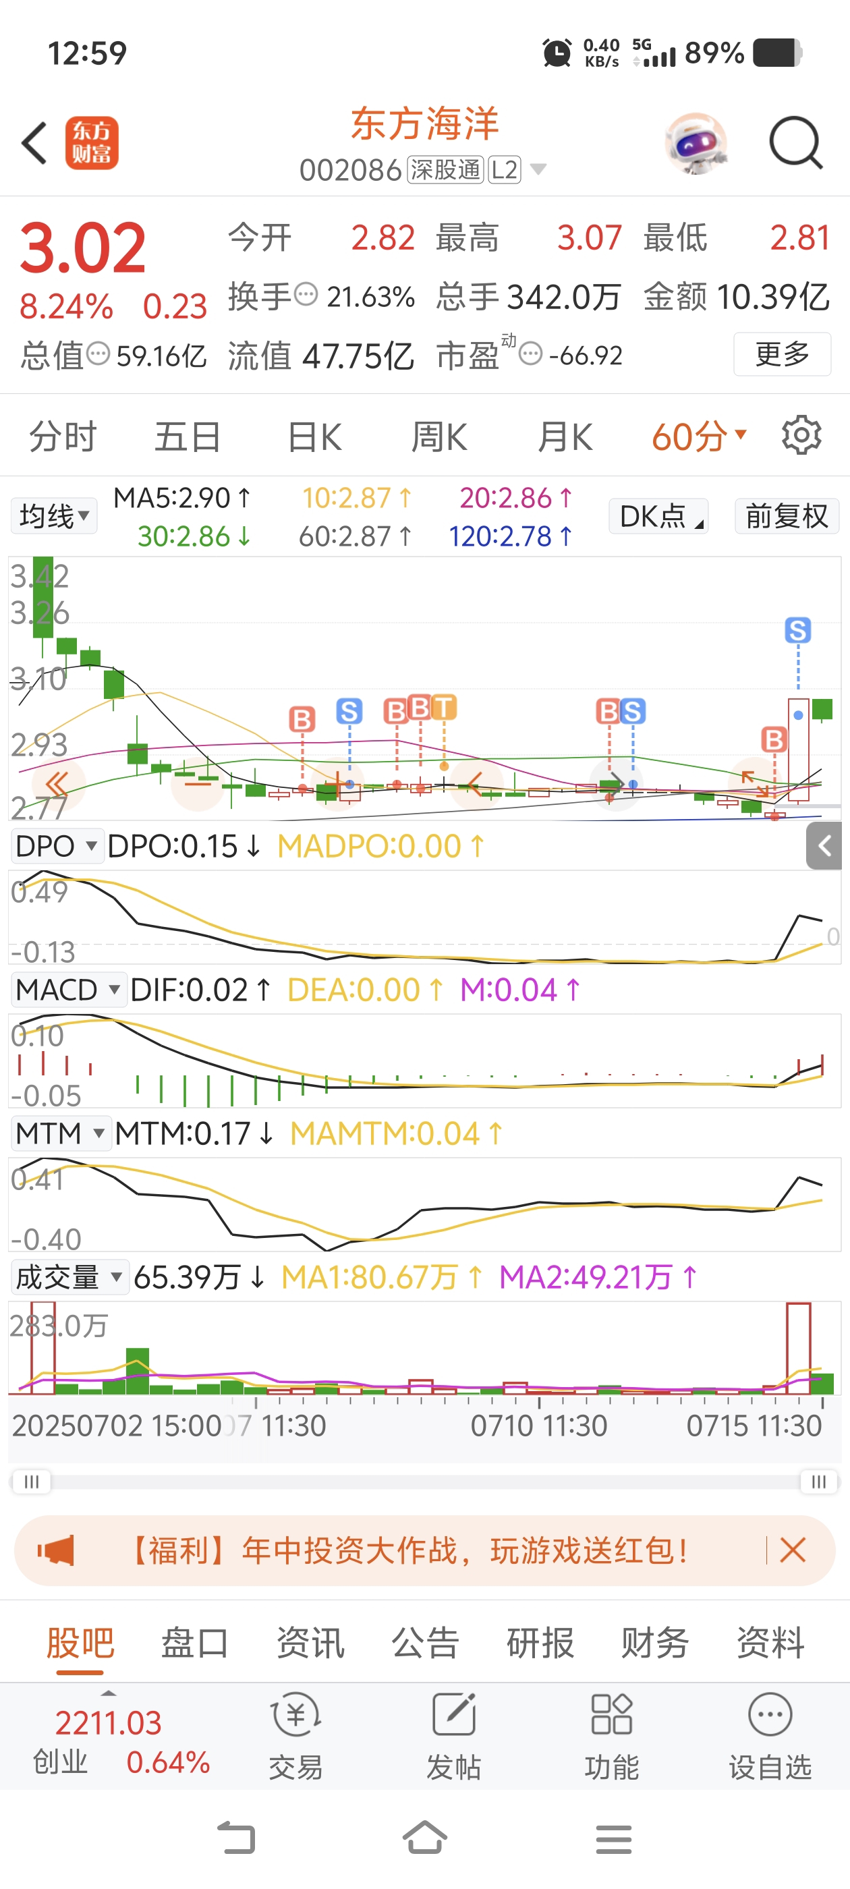Tap the 交易 yen icon

[295, 1714]
